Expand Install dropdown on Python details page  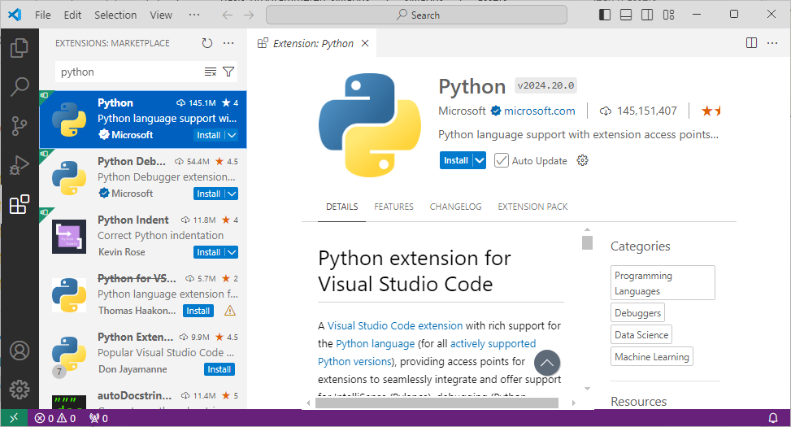coord(480,160)
